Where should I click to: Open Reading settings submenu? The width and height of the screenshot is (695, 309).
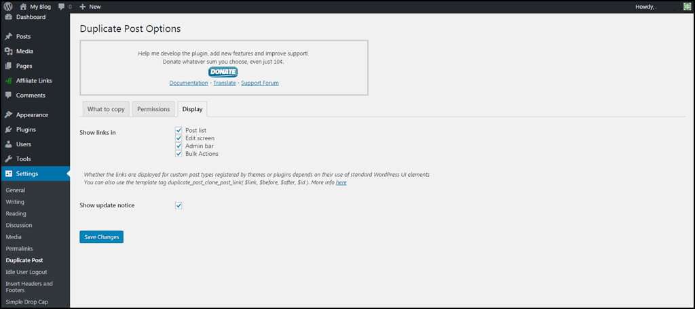click(x=16, y=213)
